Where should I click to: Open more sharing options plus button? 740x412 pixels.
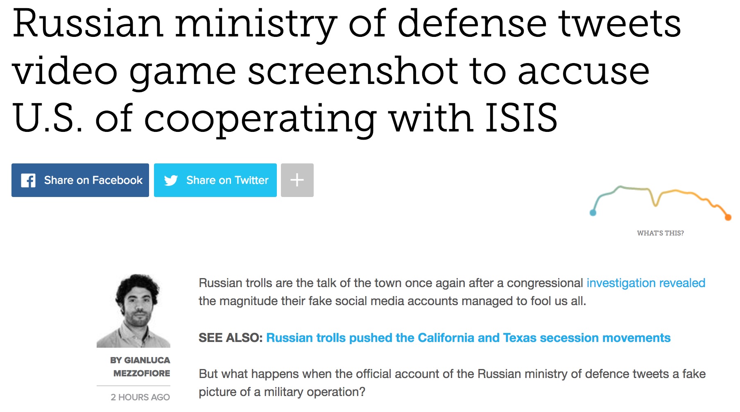pos(297,180)
